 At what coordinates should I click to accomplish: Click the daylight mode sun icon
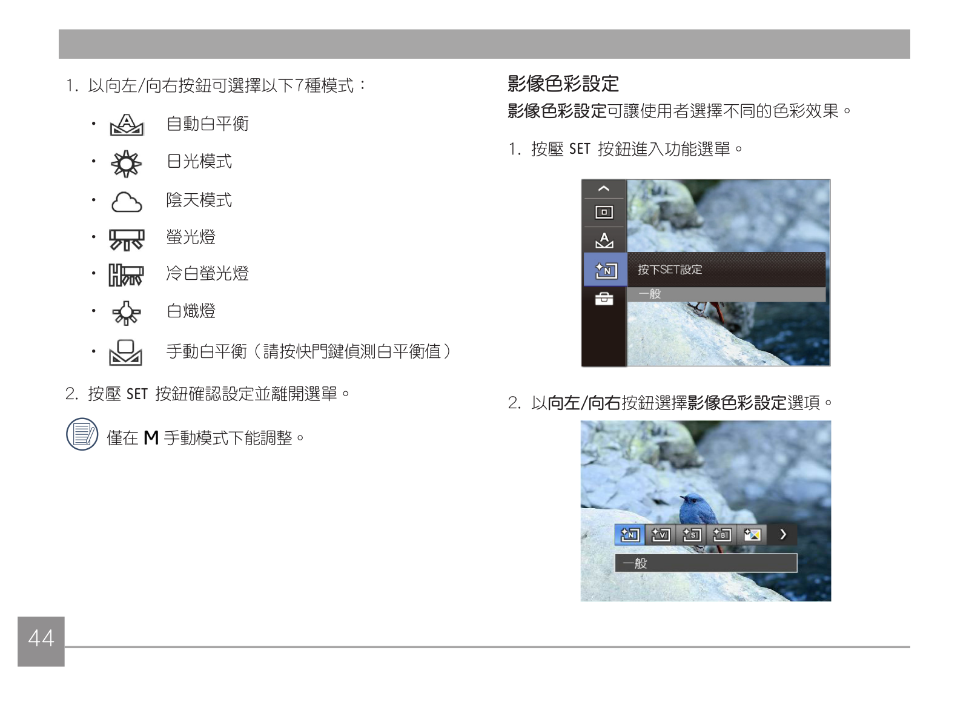click(126, 164)
